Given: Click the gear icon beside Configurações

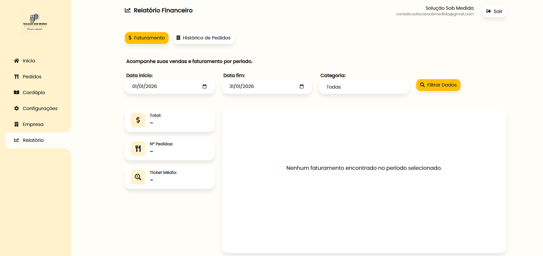Looking at the screenshot, I should [x=16, y=108].
